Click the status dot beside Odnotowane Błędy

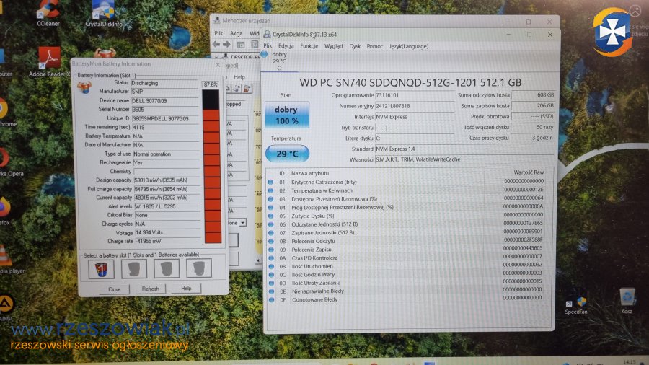(x=272, y=299)
